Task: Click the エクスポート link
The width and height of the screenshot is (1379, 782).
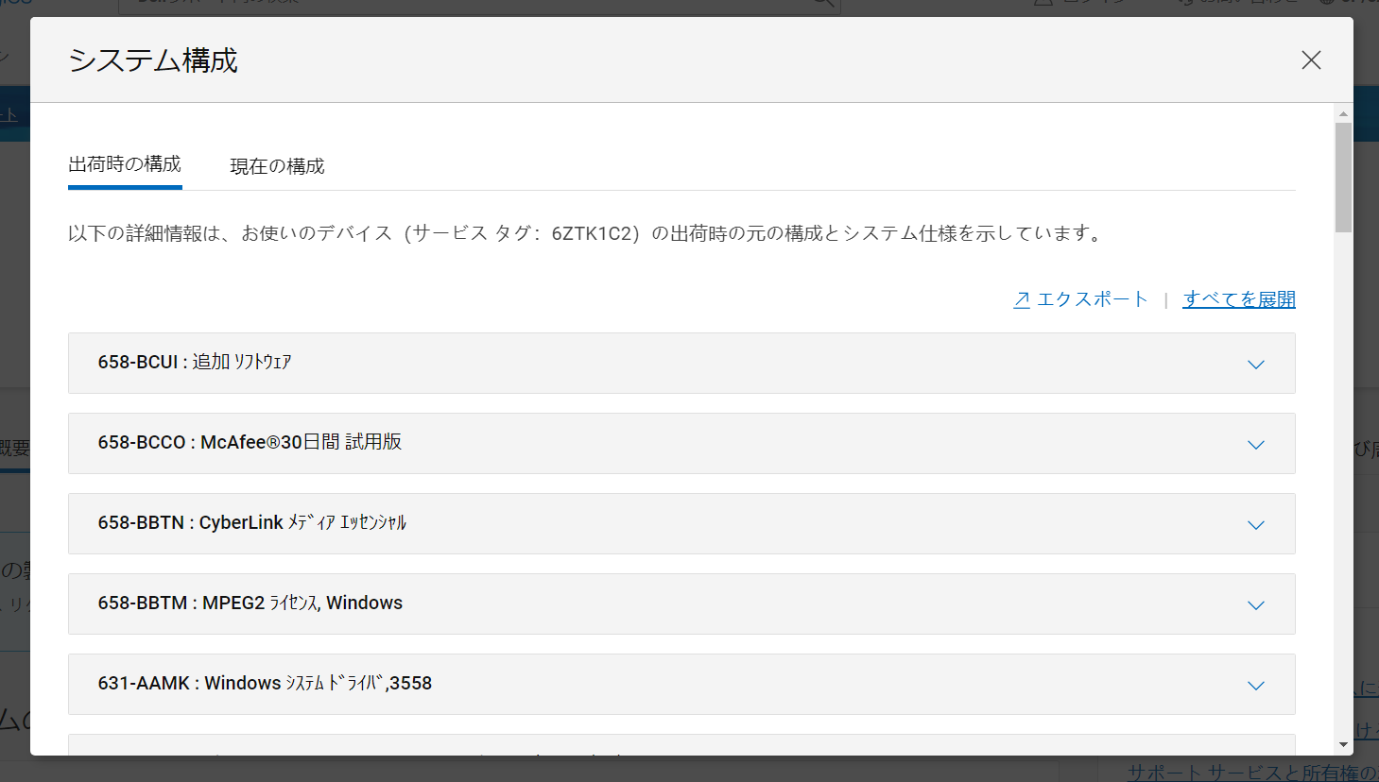Action: [1080, 299]
